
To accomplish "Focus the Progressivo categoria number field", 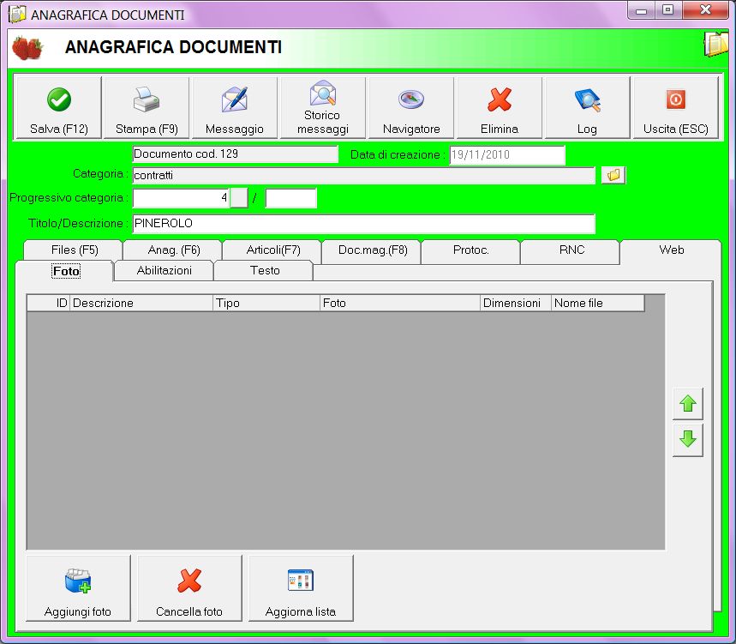I will pyautogui.click(x=181, y=198).
